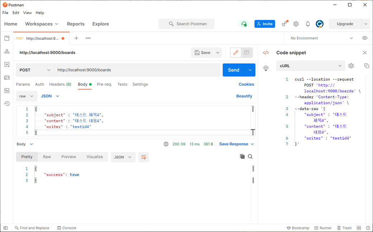
Task: Toggle the sidebar icon in status bar
Action: coord(6,228)
